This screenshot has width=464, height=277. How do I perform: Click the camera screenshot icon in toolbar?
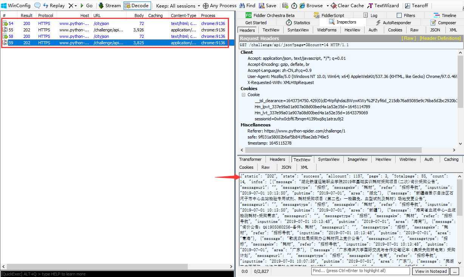pyautogui.click(x=285, y=6)
